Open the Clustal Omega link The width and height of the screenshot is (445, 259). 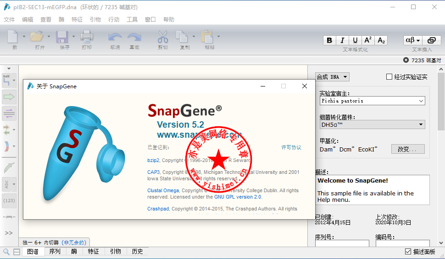pos(163,190)
